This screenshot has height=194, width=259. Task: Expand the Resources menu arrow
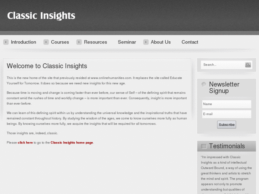click(x=79, y=42)
